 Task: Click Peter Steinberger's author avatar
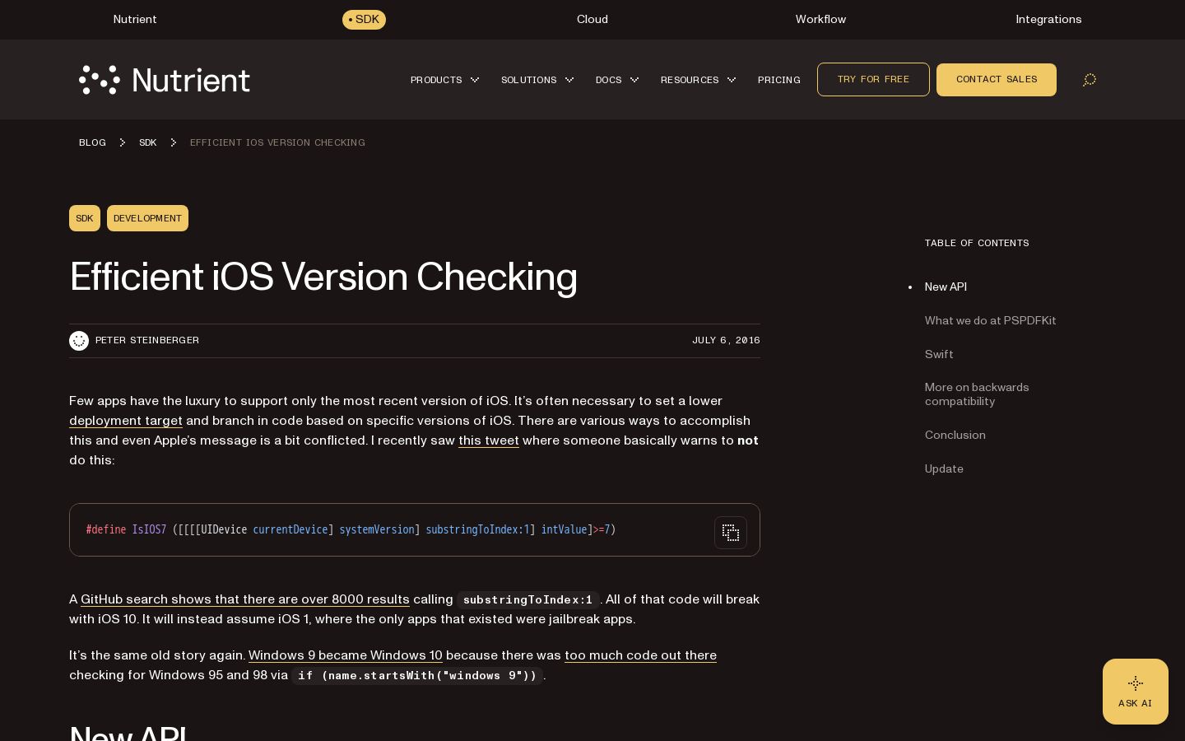coord(79,341)
